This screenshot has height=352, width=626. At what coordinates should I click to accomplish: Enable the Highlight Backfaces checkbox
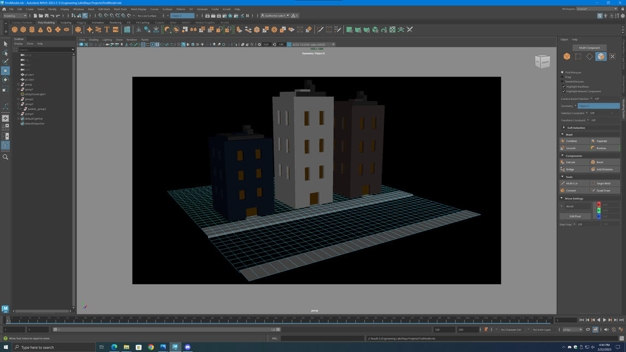tap(564, 86)
